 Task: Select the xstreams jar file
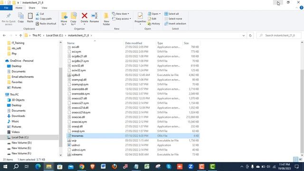point(133,154)
